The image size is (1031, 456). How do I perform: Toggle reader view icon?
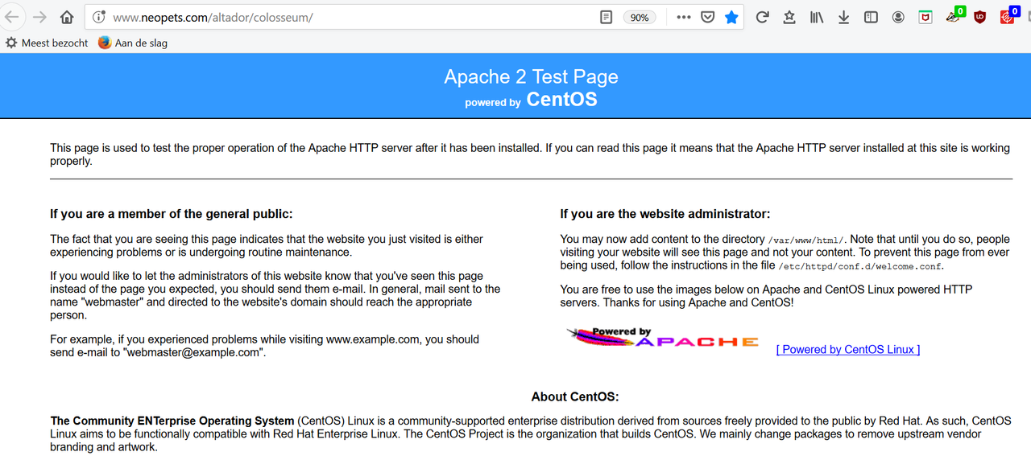coord(607,17)
